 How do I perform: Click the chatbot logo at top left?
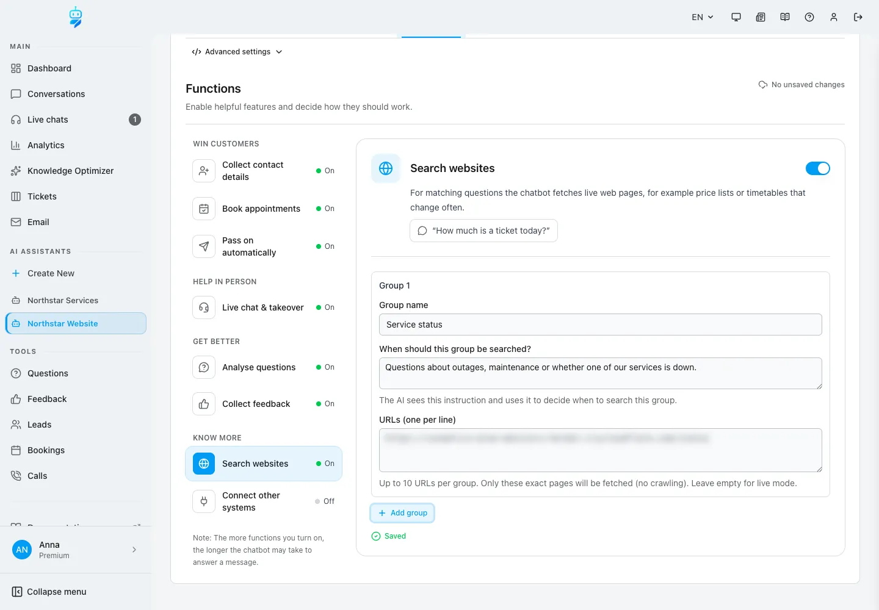76,17
